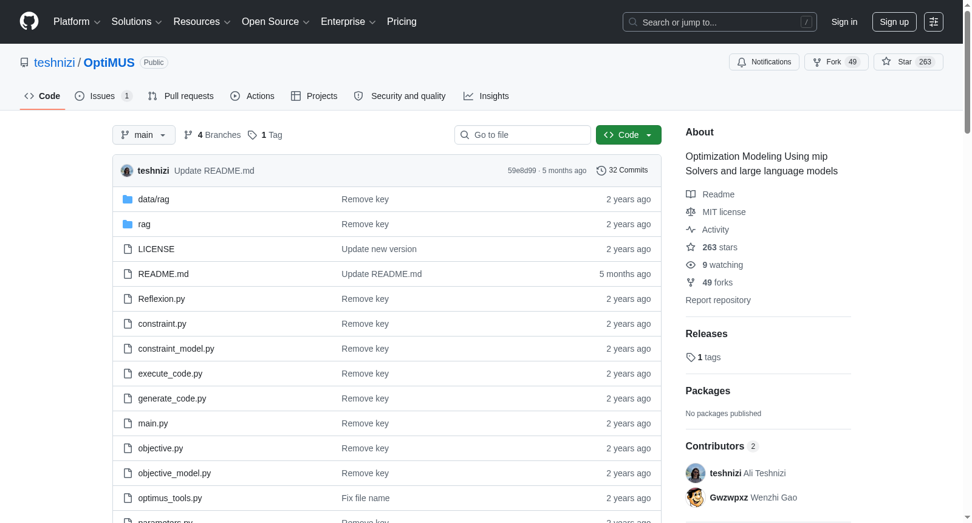The image size is (972, 523).
Task: Fork the repository
Action: coord(837,62)
